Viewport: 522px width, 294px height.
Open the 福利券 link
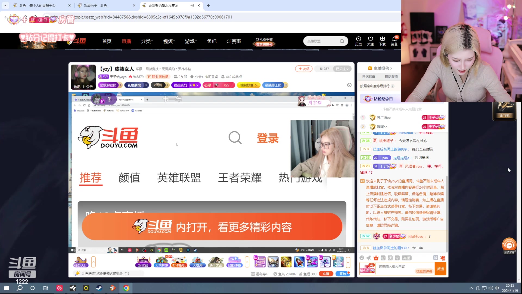(x=259, y=274)
